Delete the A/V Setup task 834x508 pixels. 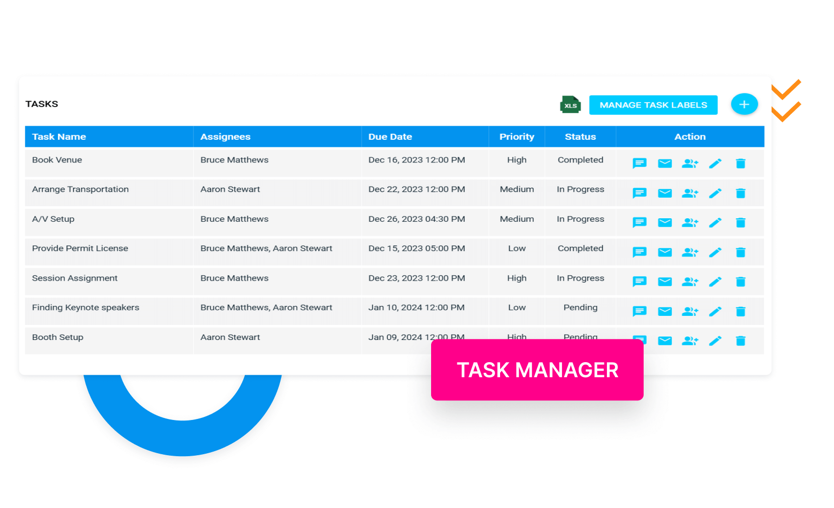[741, 222]
